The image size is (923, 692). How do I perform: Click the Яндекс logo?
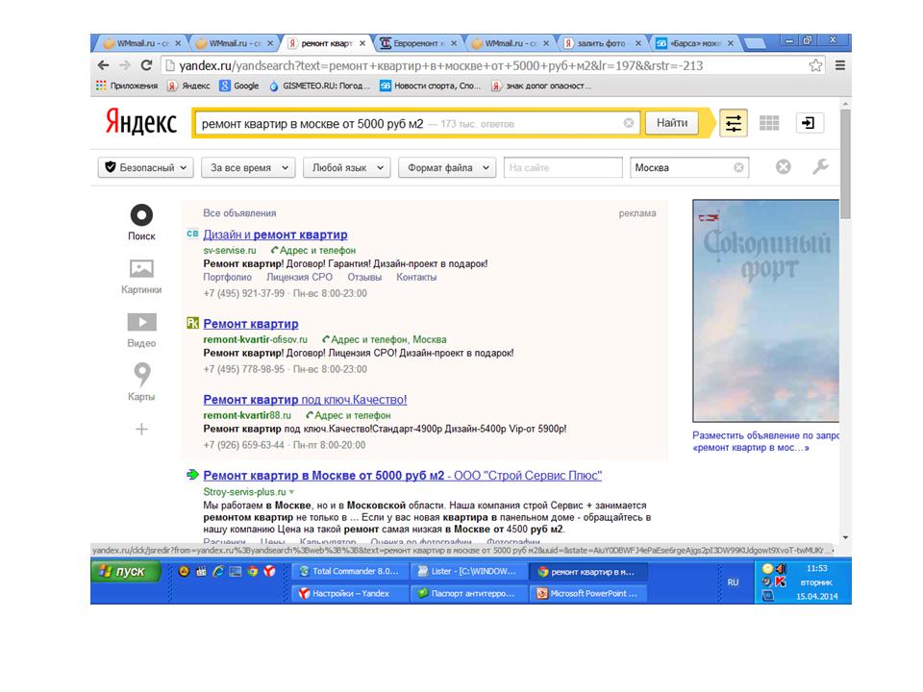pos(141,122)
